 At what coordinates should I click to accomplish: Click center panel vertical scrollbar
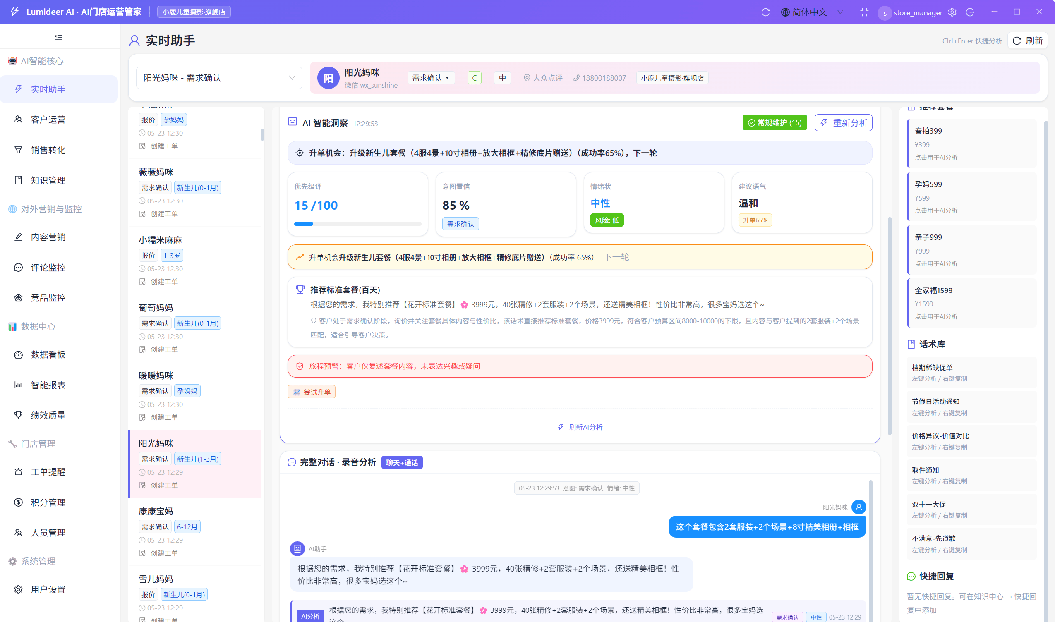889,325
